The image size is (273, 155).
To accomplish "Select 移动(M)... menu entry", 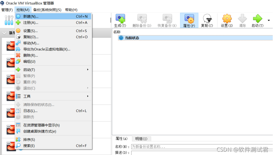I will pyautogui.click(x=53, y=43).
